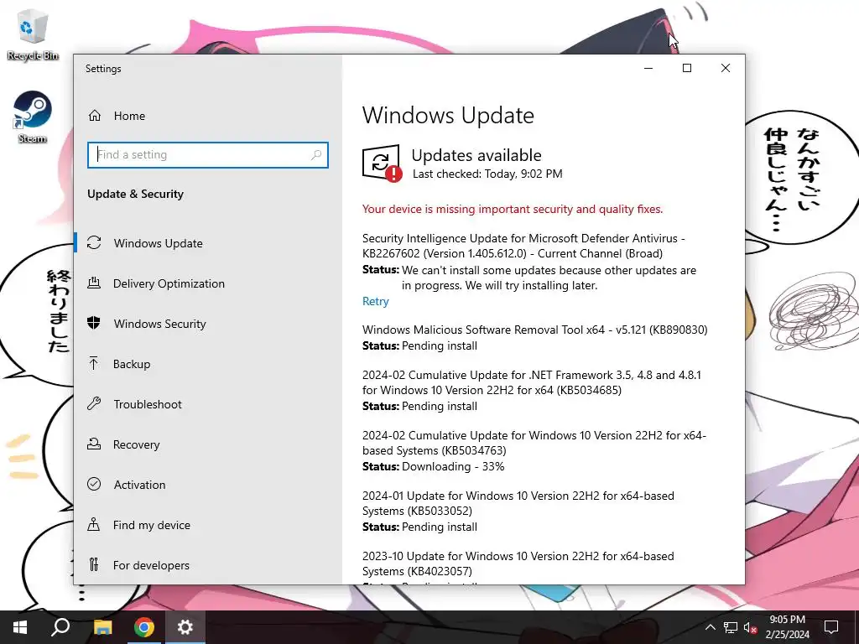Open the Windows Start menu
Viewport: 859px width, 644px height.
[20, 627]
